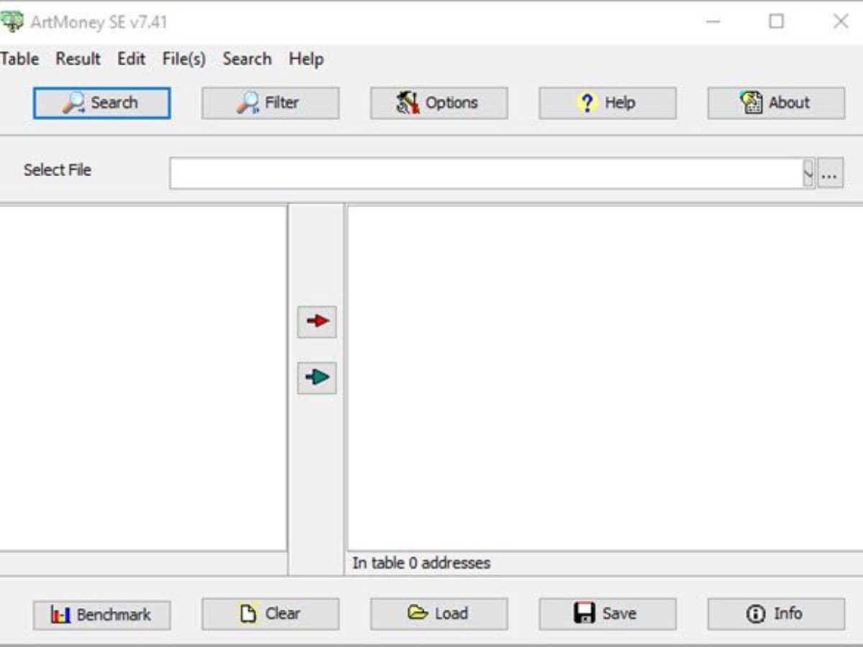This screenshot has width=863, height=647.
Task: Open the Search menu in menu bar
Action: click(247, 59)
